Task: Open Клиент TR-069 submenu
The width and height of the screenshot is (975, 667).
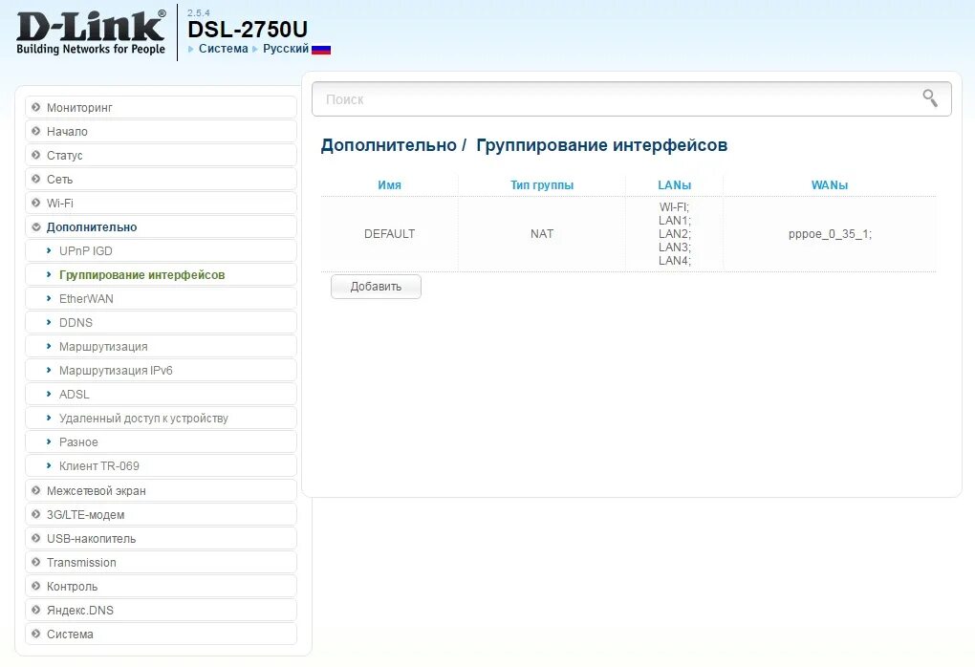Action: [x=161, y=466]
